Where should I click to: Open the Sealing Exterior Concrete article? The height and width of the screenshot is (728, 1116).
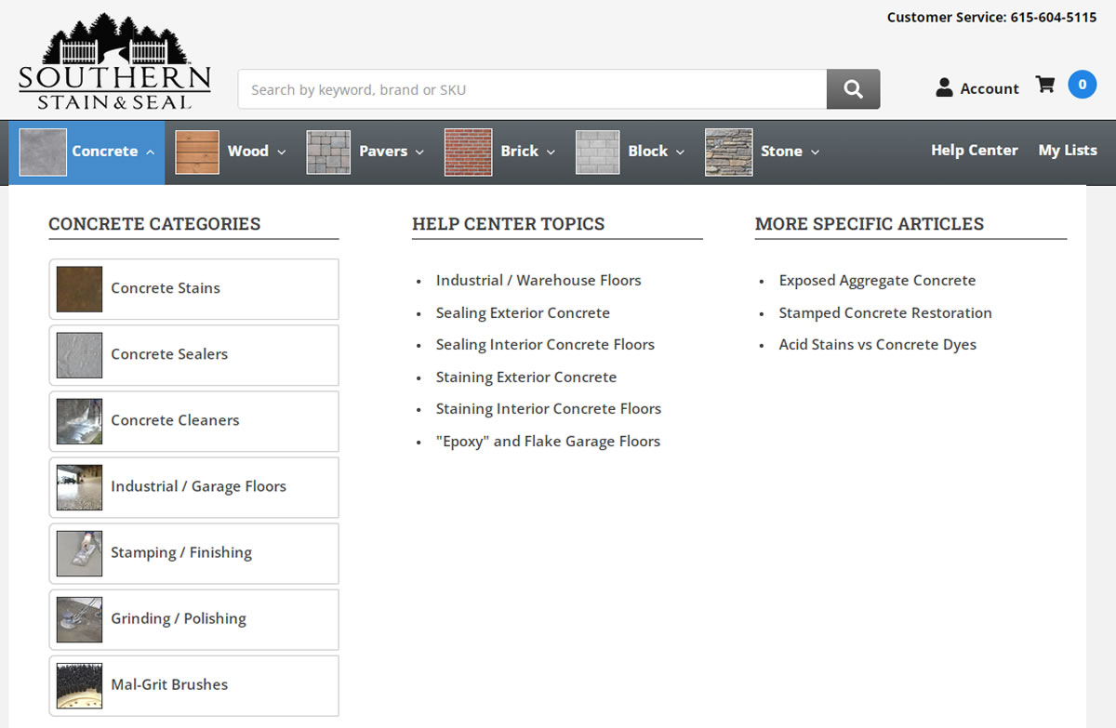pyautogui.click(x=523, y=313)
